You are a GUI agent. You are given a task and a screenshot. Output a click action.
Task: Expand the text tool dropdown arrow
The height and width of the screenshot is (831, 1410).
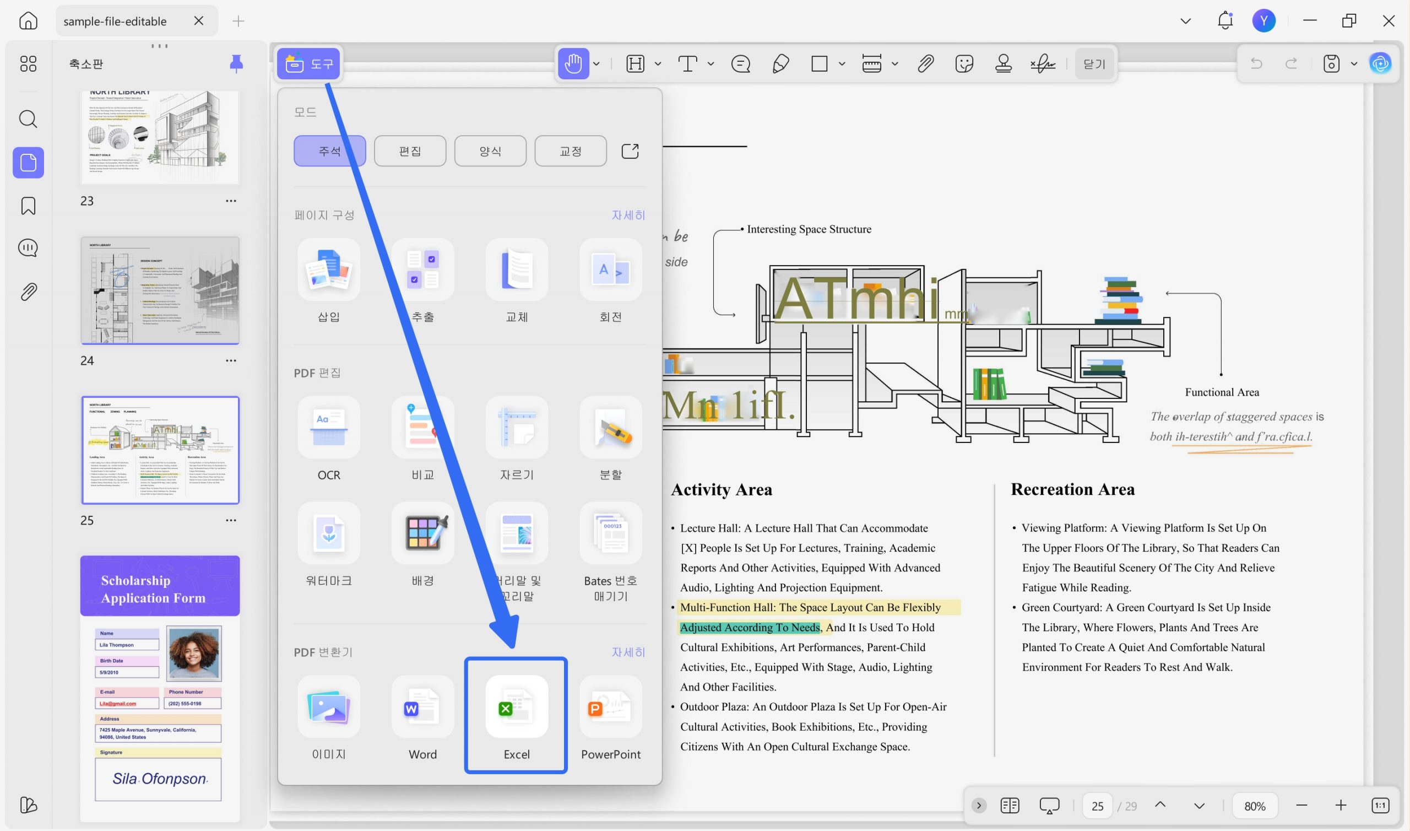[x=711, y=64]
